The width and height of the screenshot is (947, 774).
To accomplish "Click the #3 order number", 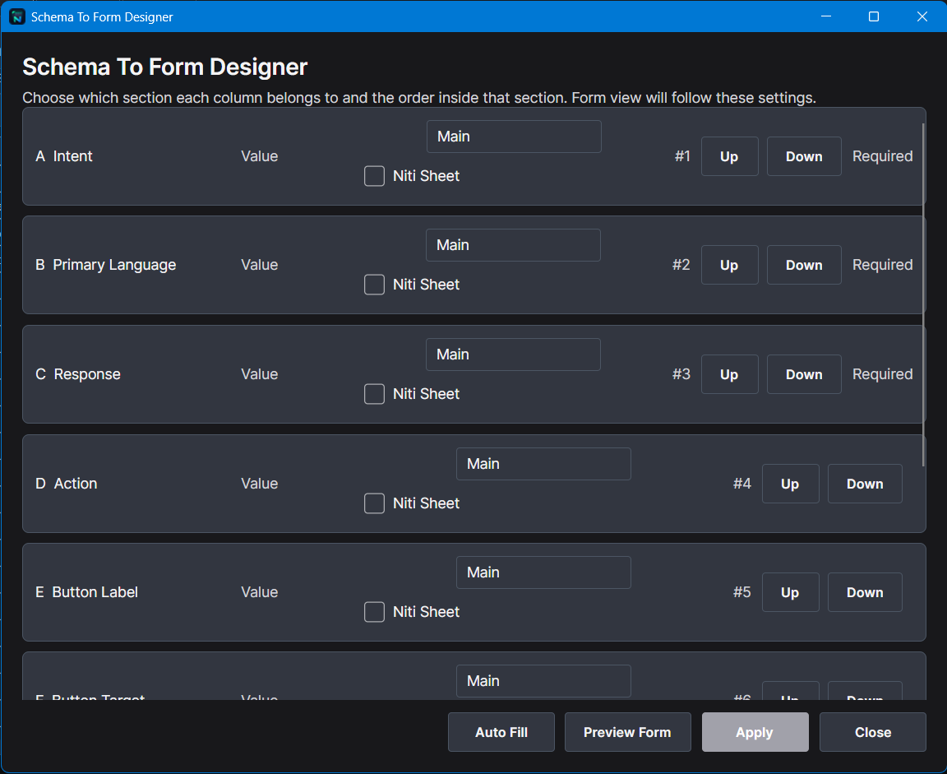I will click(681, 374).
